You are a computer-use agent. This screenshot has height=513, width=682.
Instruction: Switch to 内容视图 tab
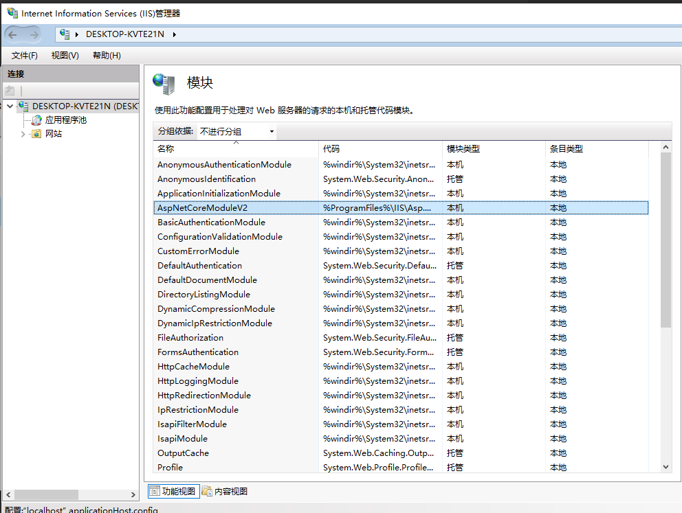[225, 491]
